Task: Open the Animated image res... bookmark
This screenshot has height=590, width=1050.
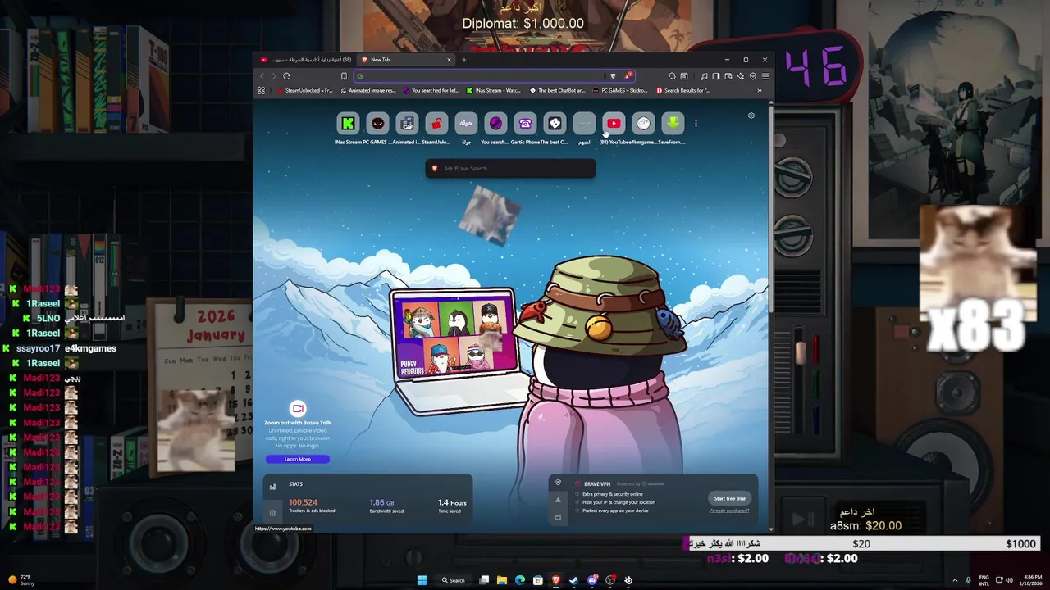Action: (368, 91)
